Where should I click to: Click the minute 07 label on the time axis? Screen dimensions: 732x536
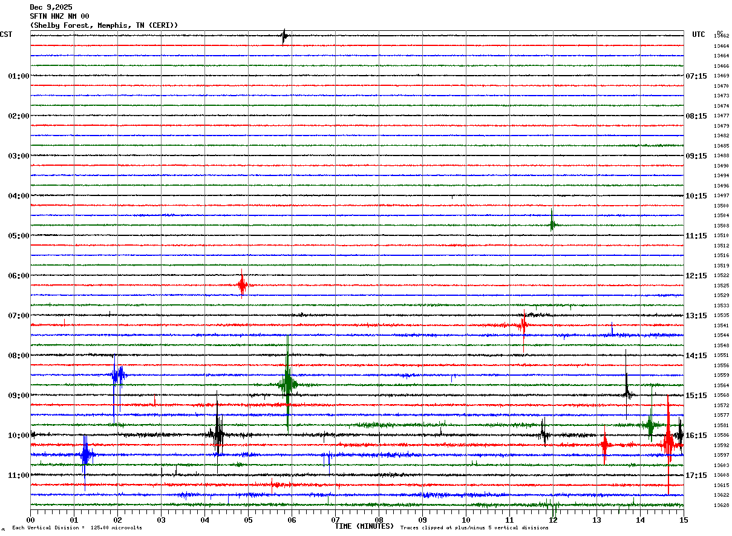tap(335, 520)
